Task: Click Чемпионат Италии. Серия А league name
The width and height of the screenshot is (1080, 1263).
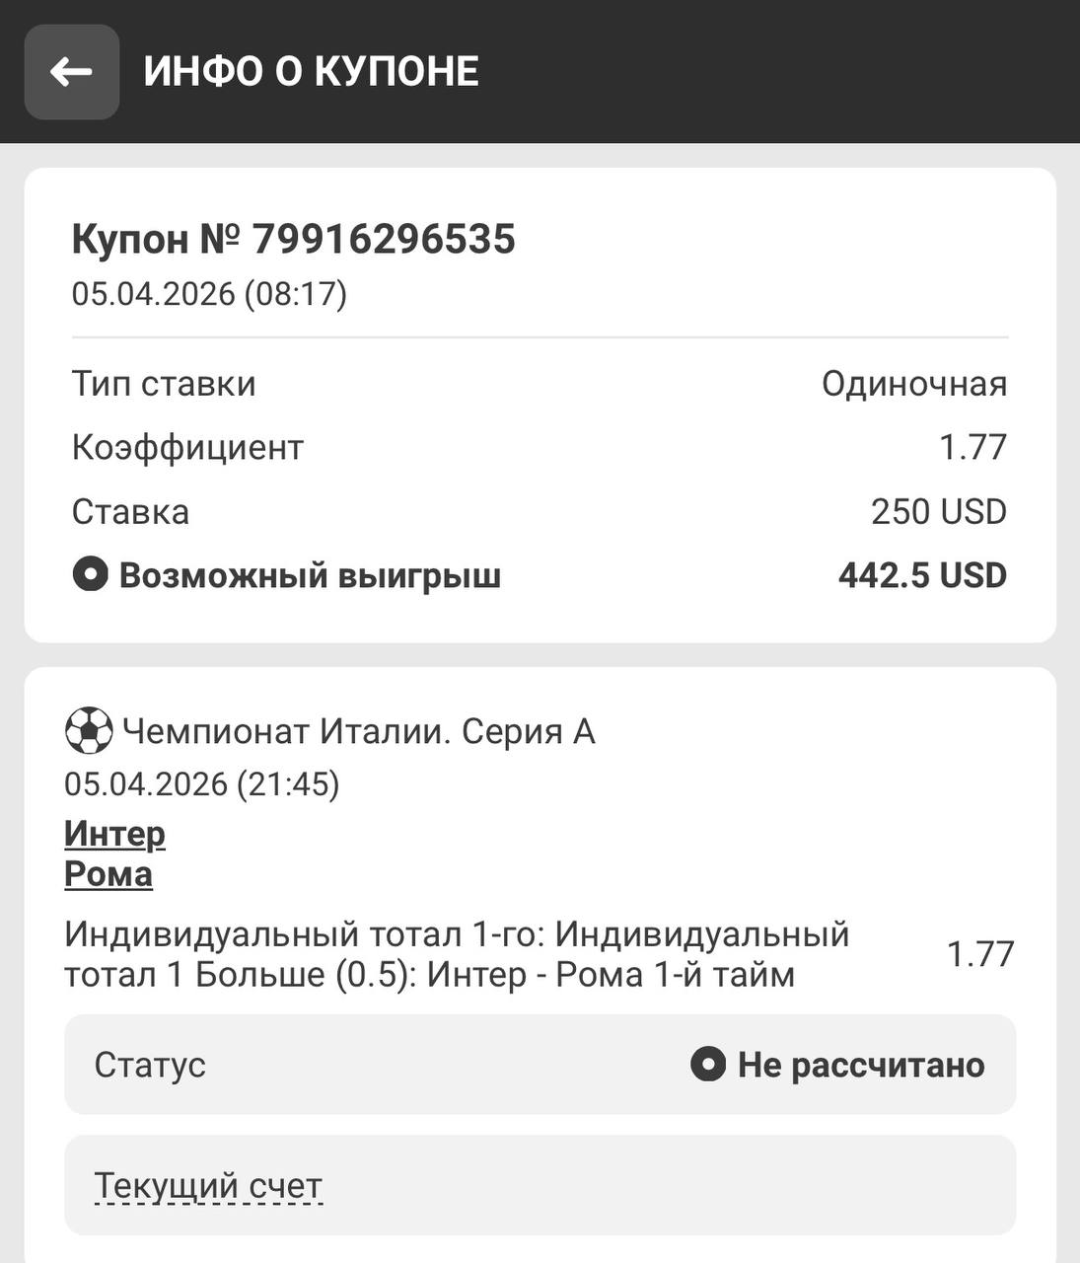Action: point(359,731)
